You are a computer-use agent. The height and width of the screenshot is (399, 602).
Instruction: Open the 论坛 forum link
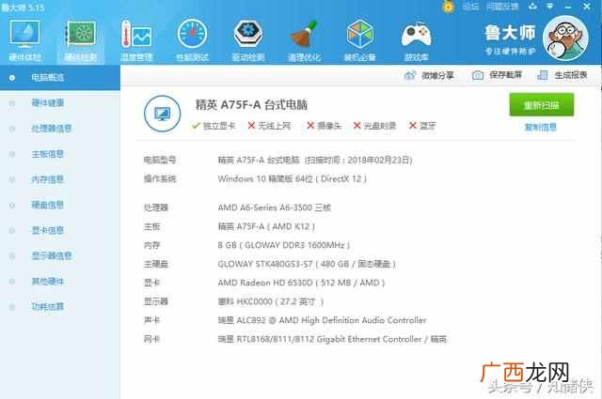point(470,7)
